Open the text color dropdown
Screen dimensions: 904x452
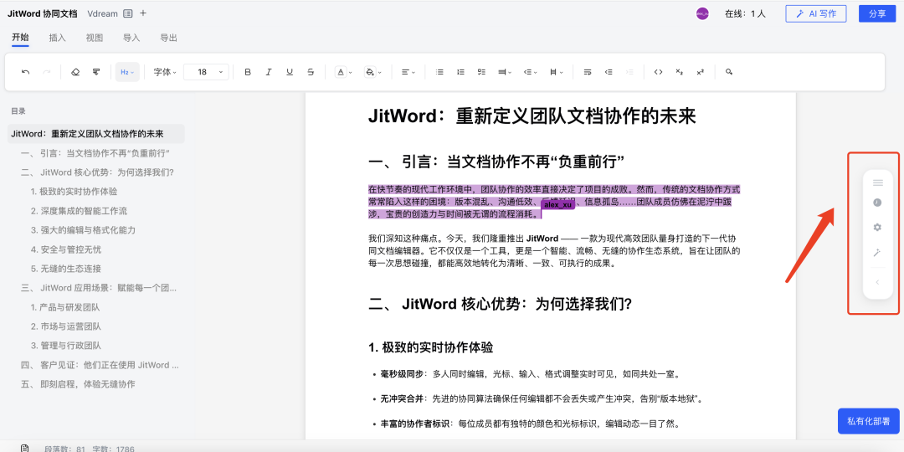pos(345,72)
